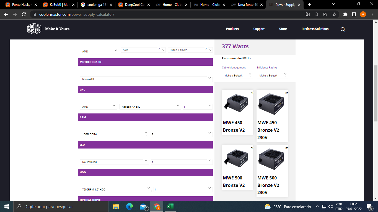
Task: Open zoom magnifier icon in address bar
Action: tap(317, 14)
